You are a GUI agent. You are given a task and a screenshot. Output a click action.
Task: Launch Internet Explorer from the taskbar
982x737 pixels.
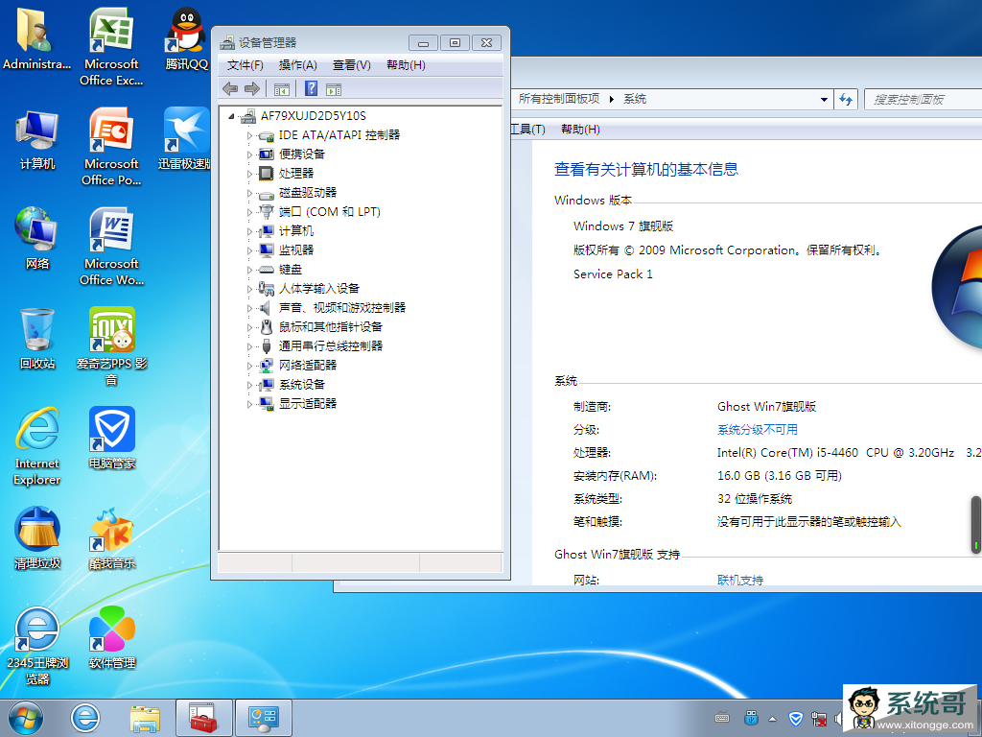coord(85,718)
